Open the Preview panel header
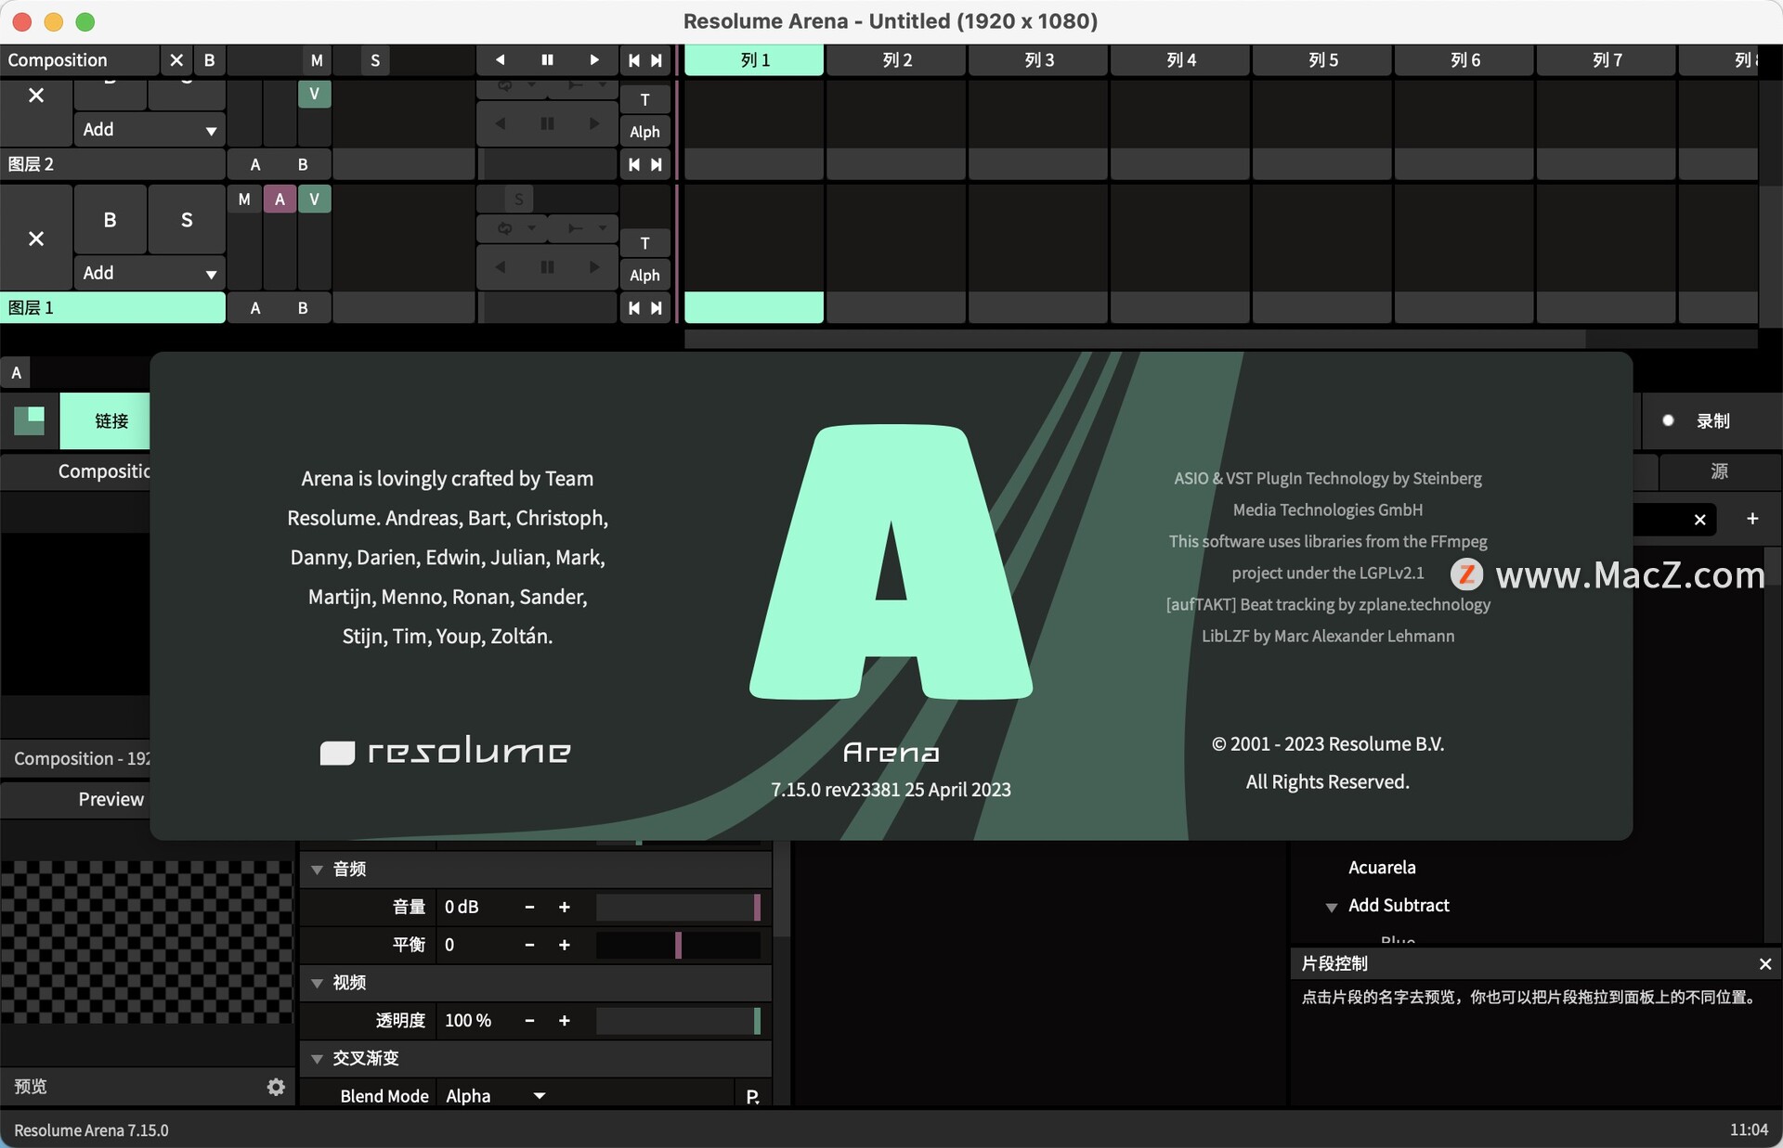 pyautogui.click(x=76, y=800)
